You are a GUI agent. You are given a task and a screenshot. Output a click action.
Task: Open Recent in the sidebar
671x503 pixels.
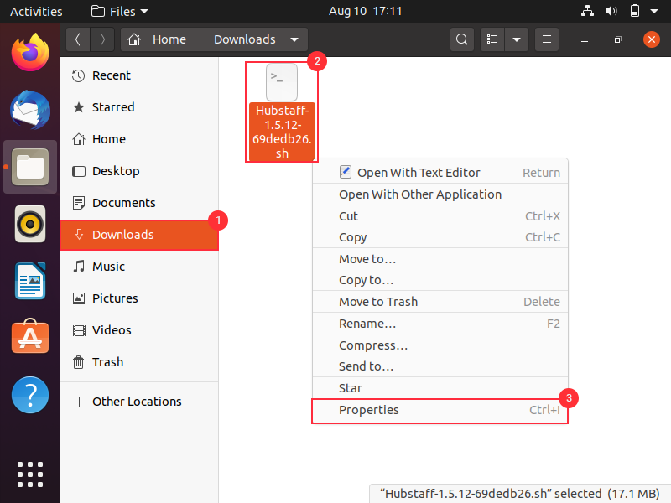(x=139, y=75)
